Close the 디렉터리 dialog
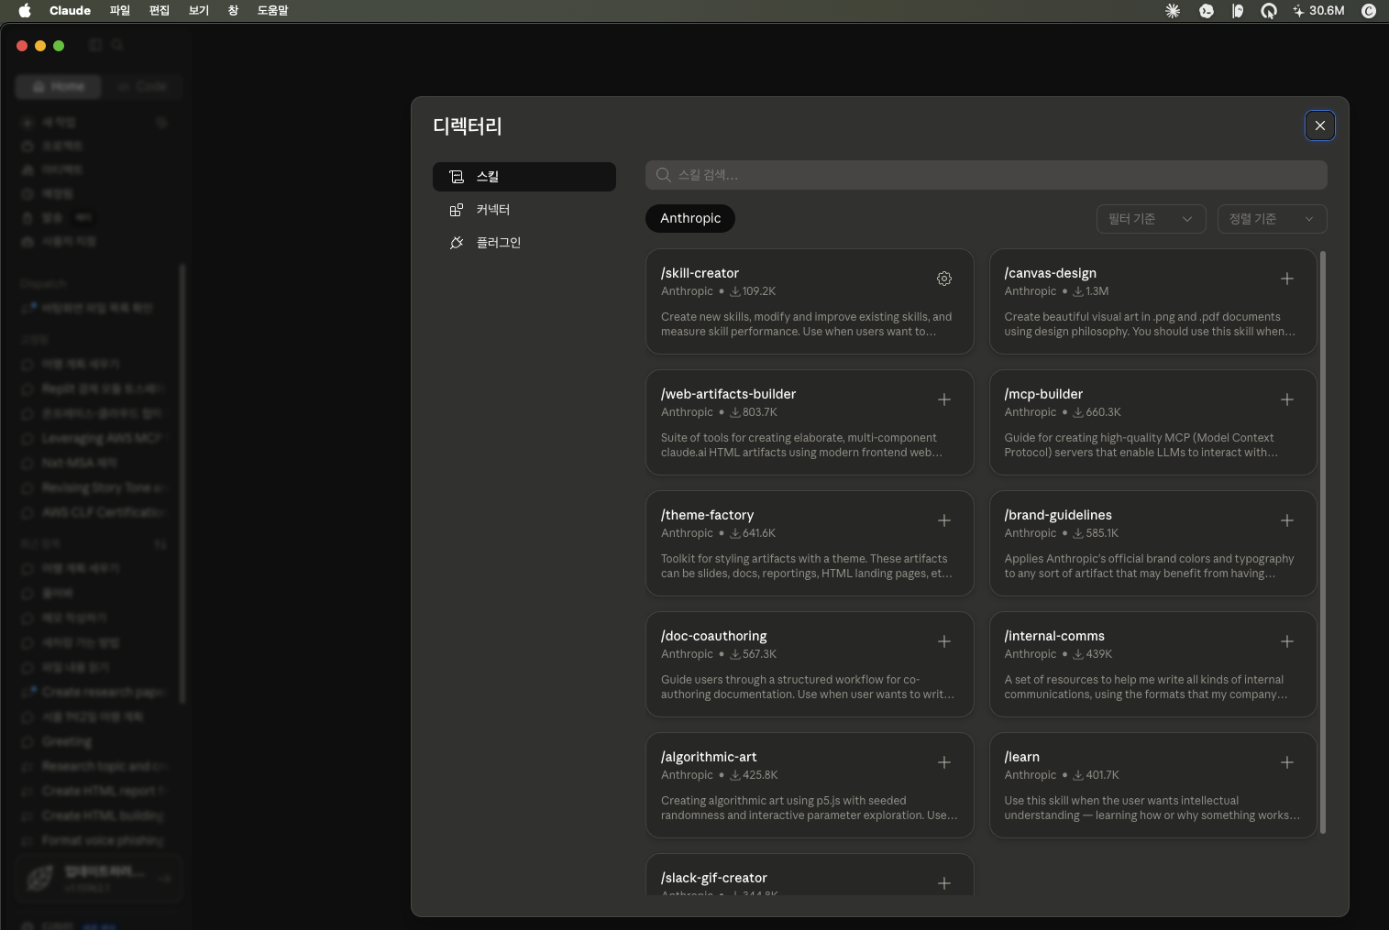The height and width of the screenshot is (930, 1389). click(x=1320, y=126)
